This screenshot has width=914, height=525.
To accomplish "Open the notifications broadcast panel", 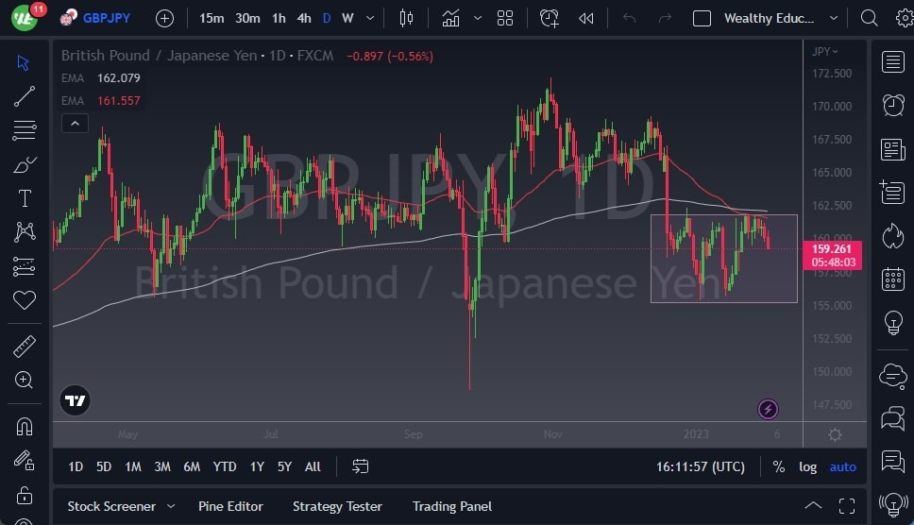I will pyautogui.click(x=893, y=504).
